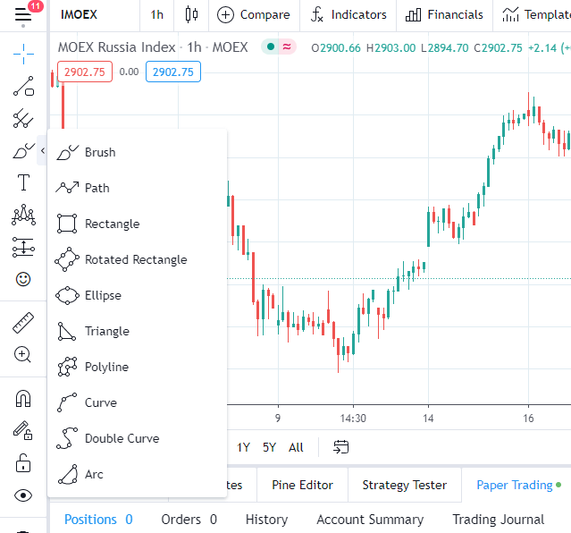Collapse the brush tools flyout arrow

click(43, 151)
